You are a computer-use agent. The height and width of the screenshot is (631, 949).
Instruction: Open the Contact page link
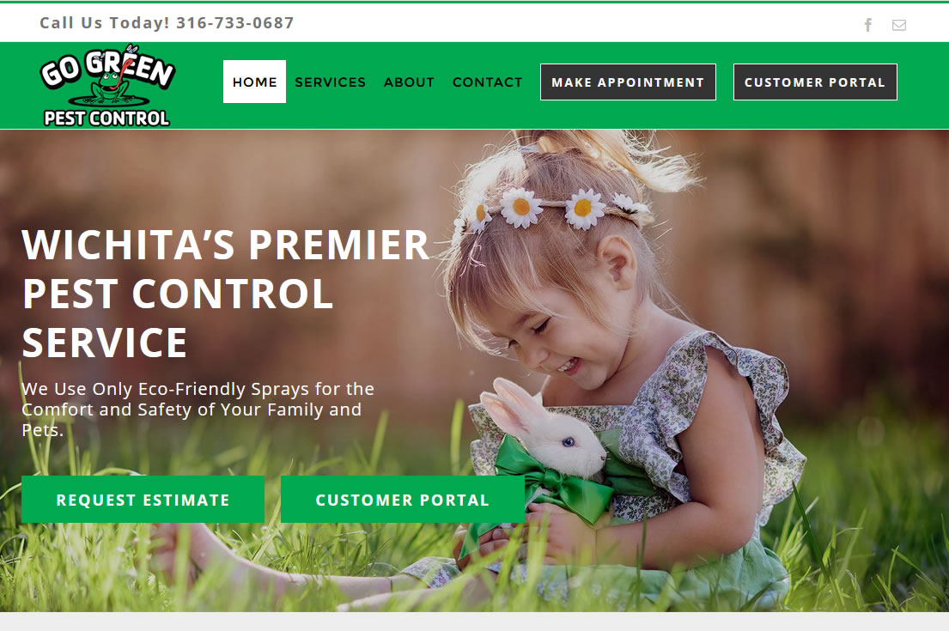click(x=487, y=82)
